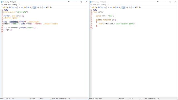Click 'public function get()' line in Worker.php
The width and height of the screenshot is (178, 100).
pyautogui.click(x=106, y=20)
